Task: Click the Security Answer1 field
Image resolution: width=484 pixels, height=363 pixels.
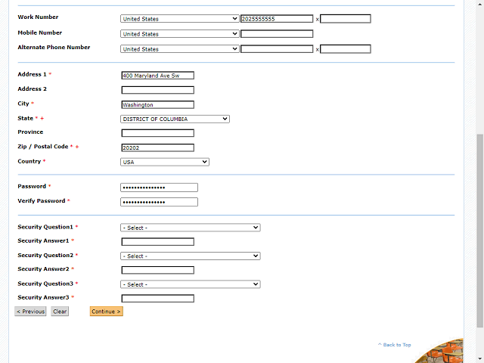Action: coord(158,242)
